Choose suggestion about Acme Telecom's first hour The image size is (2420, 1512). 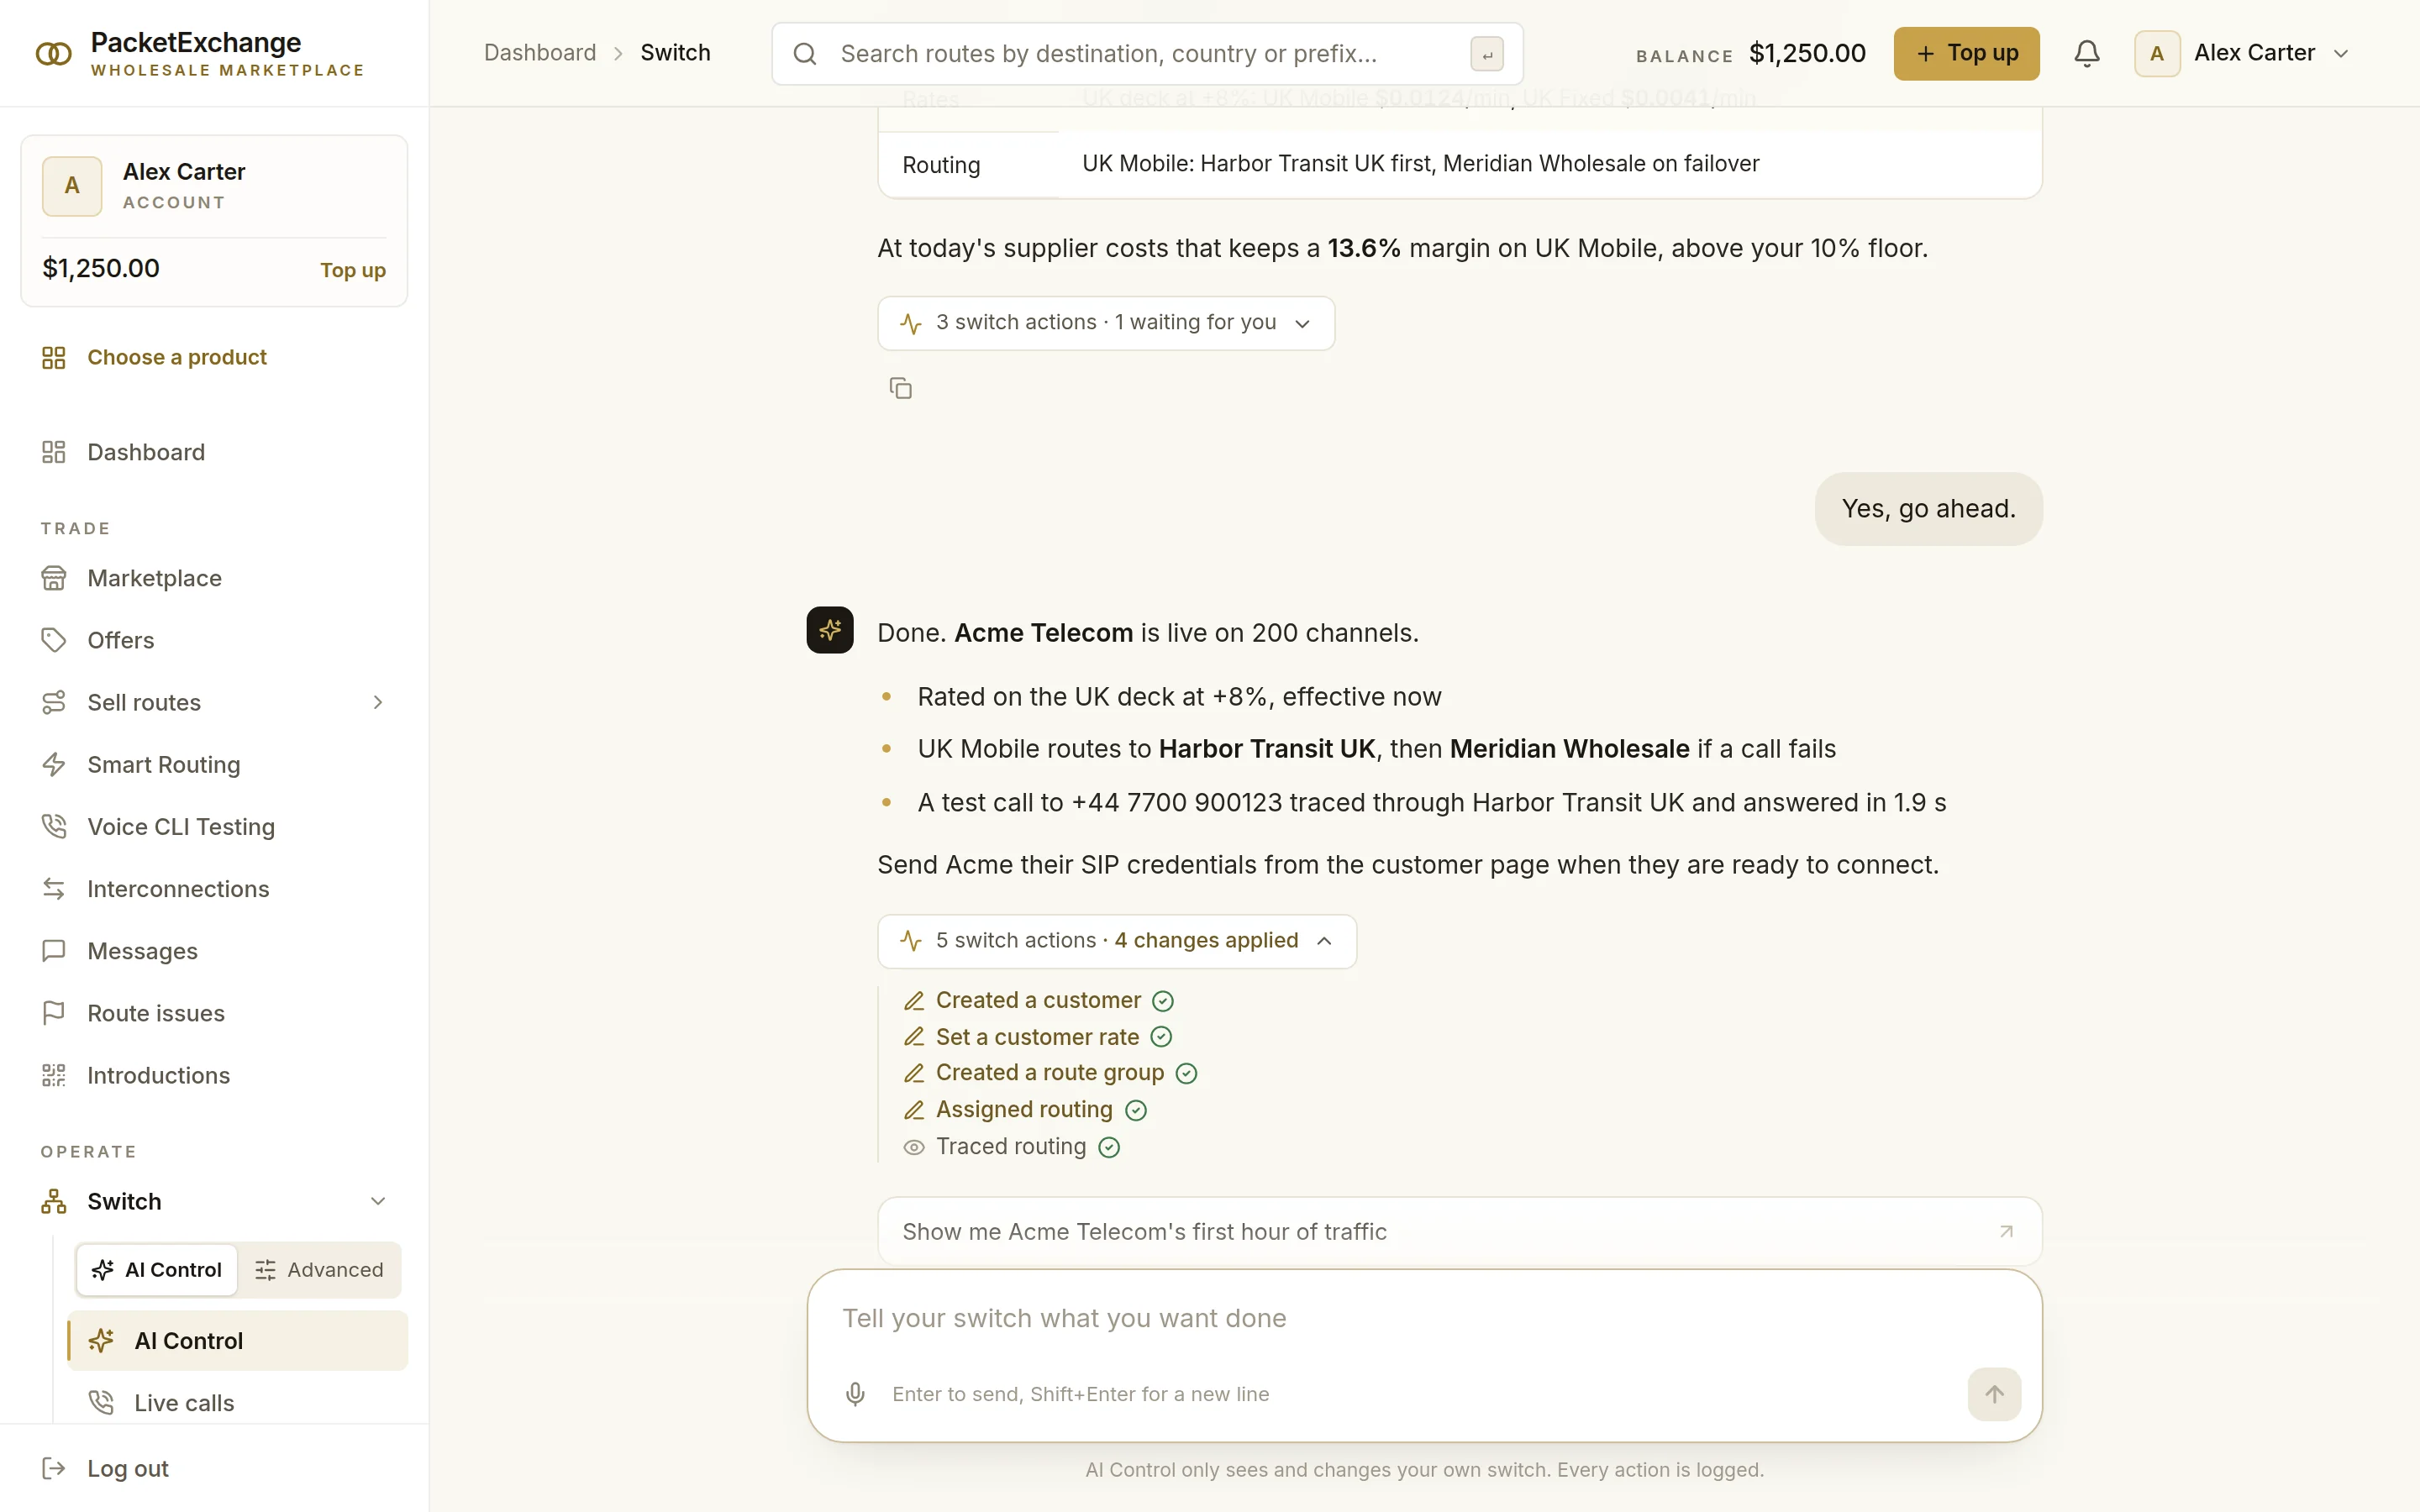coord(1460,1231)
